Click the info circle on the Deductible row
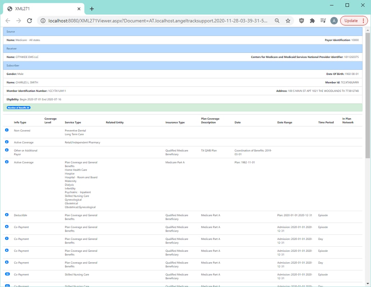Viewport: 371px width, 287px height. click(x=6, y=215)
